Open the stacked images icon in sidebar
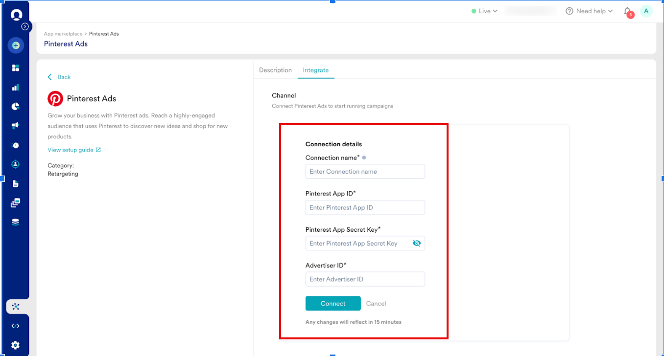 [x=16, y=203]
